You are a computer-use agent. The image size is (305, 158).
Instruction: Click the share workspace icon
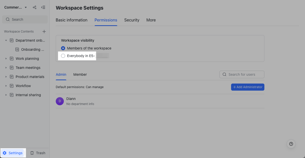pos(35,7)
